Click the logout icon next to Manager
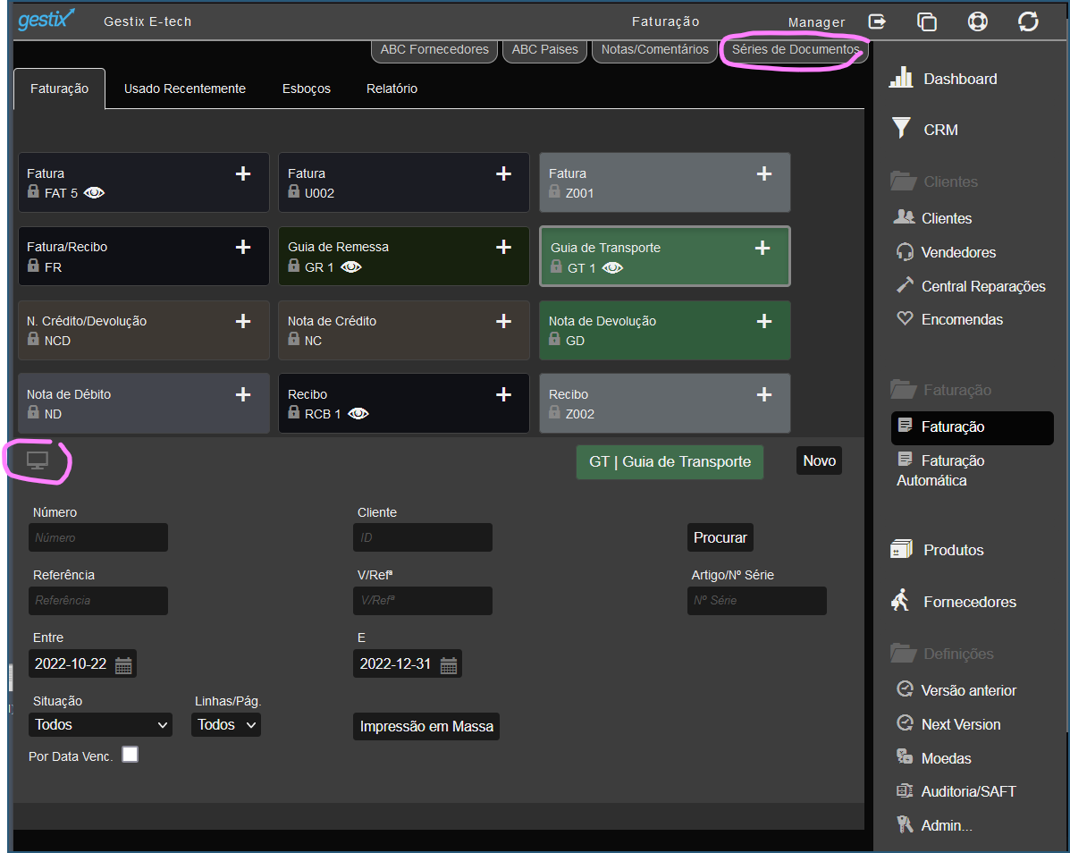Viewport: 1070px width, 853px height. (877, 21)
